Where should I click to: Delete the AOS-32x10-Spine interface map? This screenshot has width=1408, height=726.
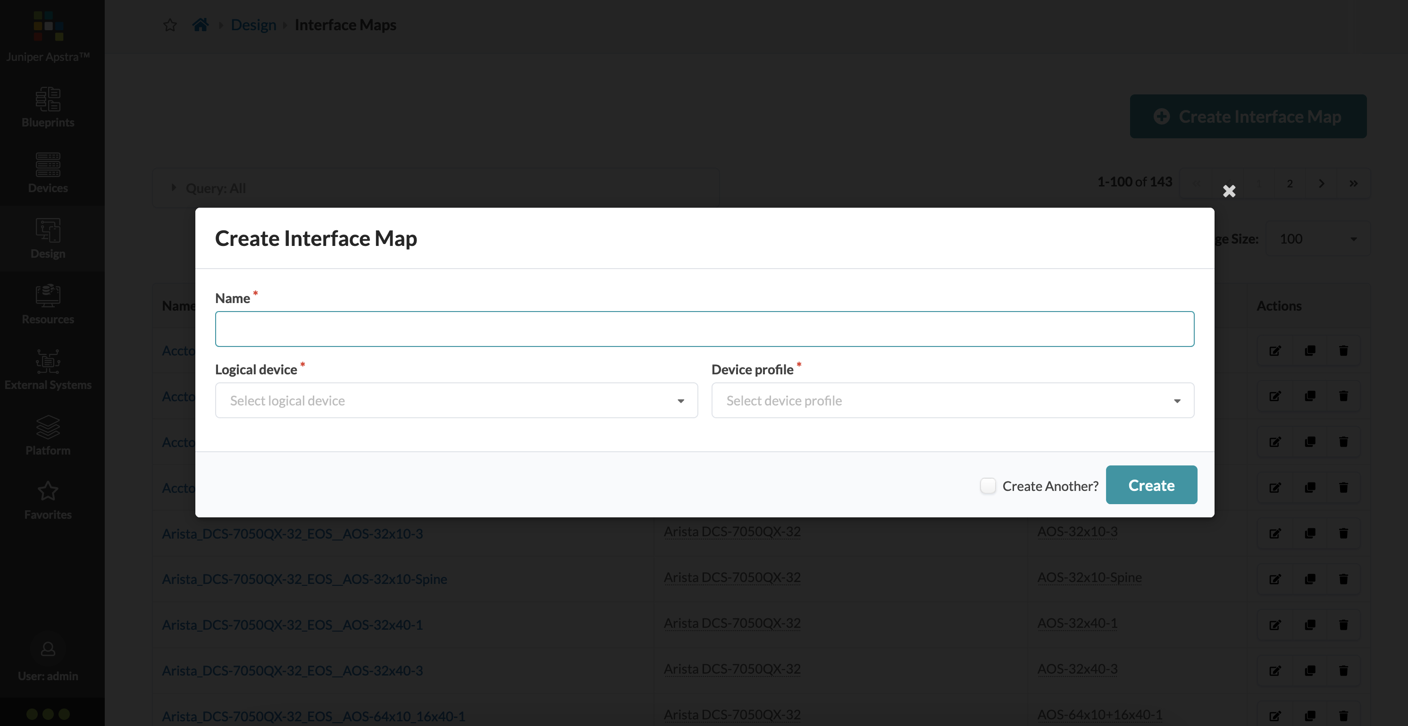pyautogui.click(x=1343, y=579)
